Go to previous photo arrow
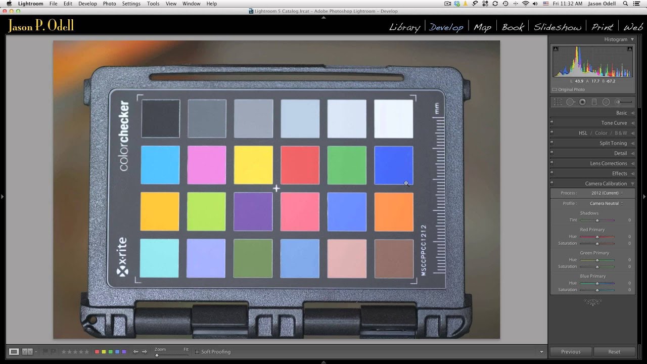Screen dimensions: 647x364 pos(135,351)
